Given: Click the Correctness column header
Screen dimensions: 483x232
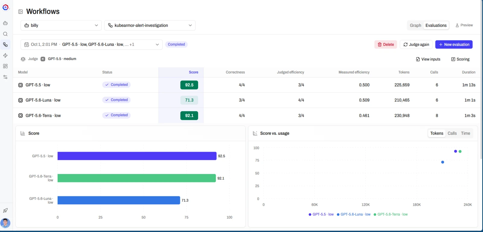Looking at the screenshot, I should [x=235, y=72].
